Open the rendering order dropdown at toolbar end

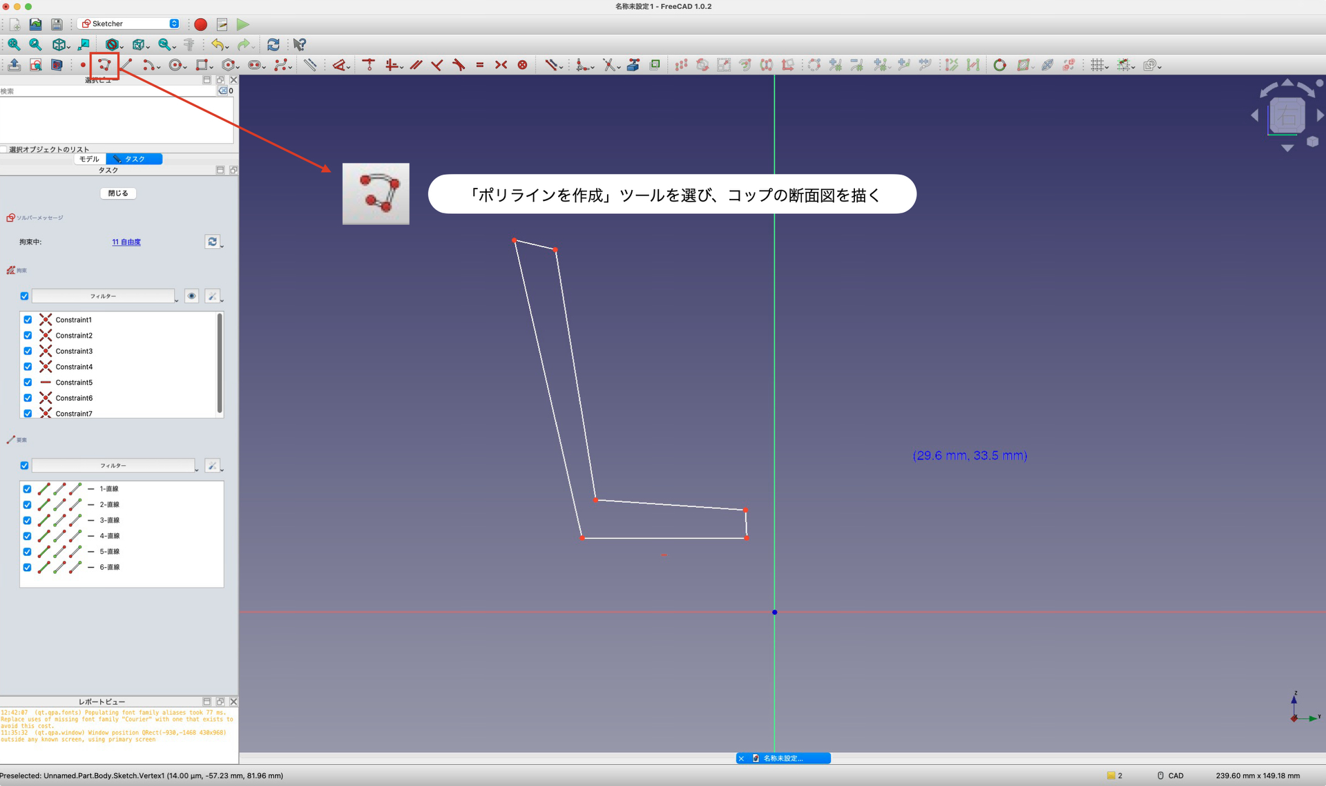[x=1158, y=66]
